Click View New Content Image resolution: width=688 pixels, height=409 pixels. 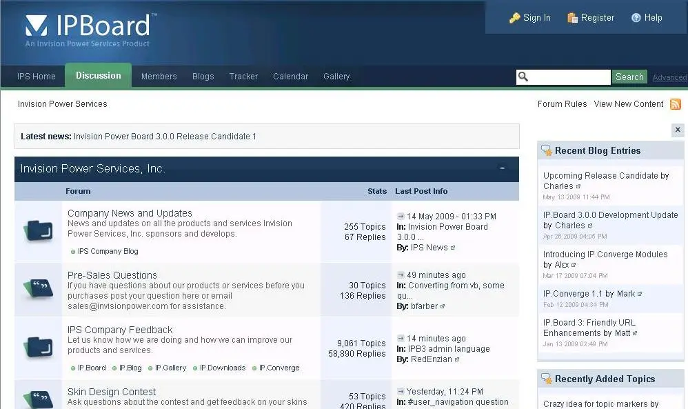(x=628, y=104)
